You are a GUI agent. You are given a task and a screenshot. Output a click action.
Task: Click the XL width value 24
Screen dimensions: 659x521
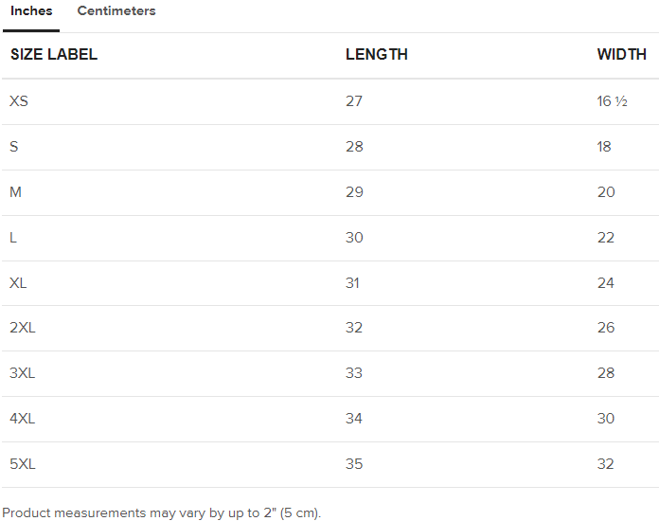(606, 283)
